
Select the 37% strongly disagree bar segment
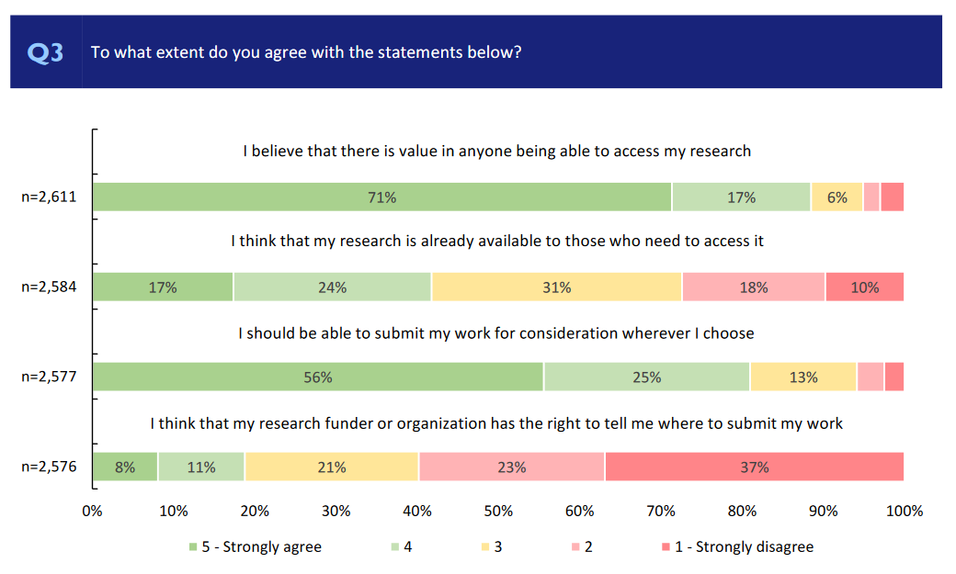coord(754,467)
